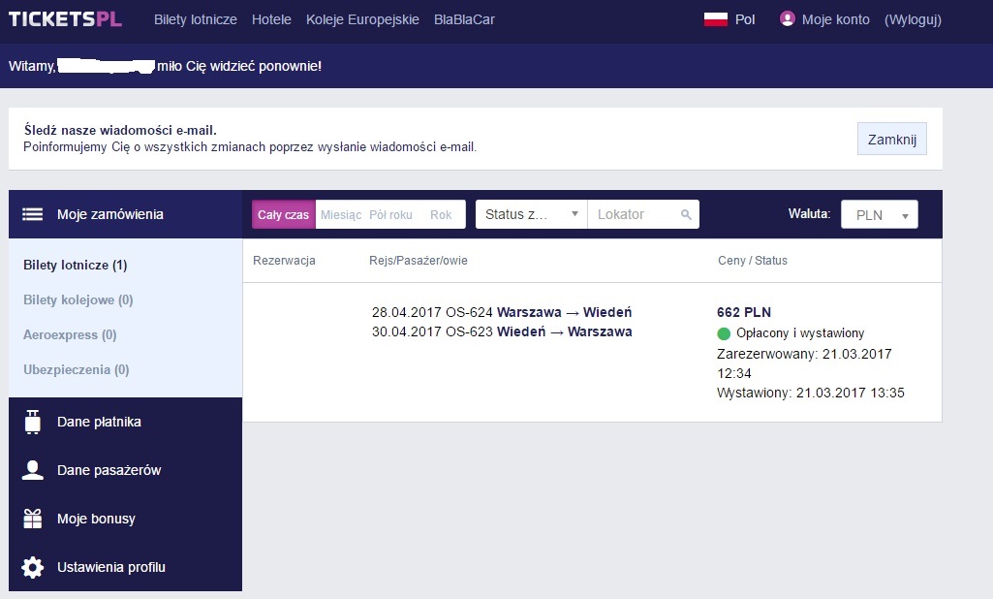Image resolution: width=993 pixels, height=599 pixels.
Task: Click the Rezerwacja column header
Action: [284, 261]
